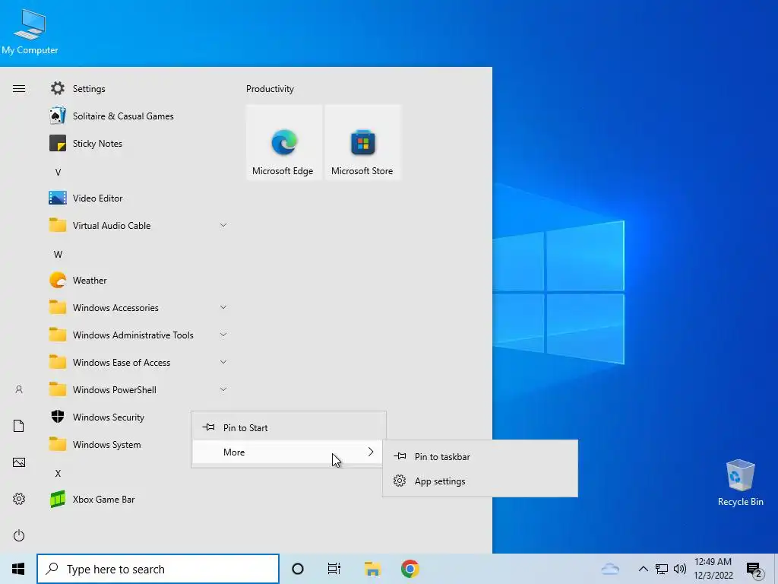Open the Weather app
Viewport: 778px width, 584px height.
(x=139, y=280)
